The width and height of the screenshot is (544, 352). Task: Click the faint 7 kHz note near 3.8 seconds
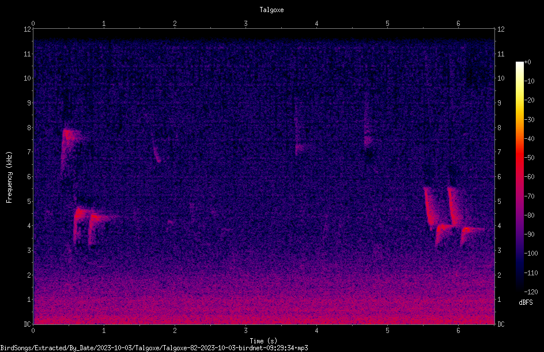pos(302,149)
